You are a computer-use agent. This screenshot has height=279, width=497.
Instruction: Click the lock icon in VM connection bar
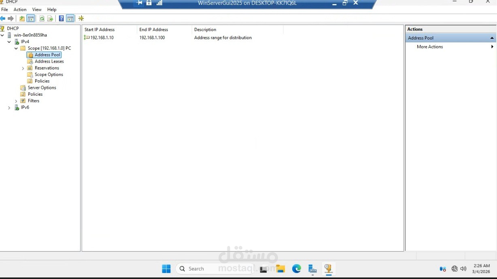(149, 3)
